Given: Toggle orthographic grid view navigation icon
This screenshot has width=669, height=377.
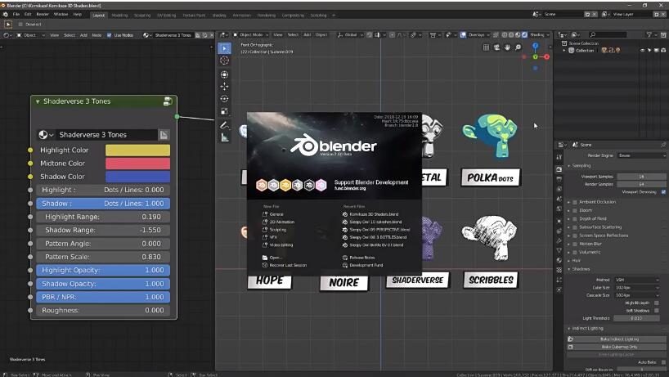Looking at the screenshot, I should click(486, 47).
